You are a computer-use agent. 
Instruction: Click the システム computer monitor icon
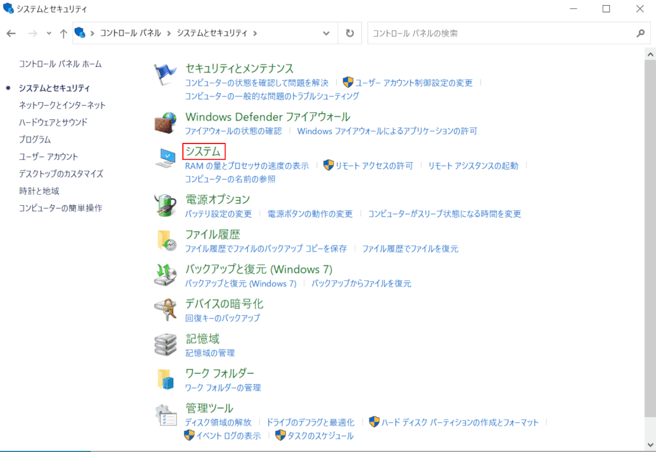point(165,158)
